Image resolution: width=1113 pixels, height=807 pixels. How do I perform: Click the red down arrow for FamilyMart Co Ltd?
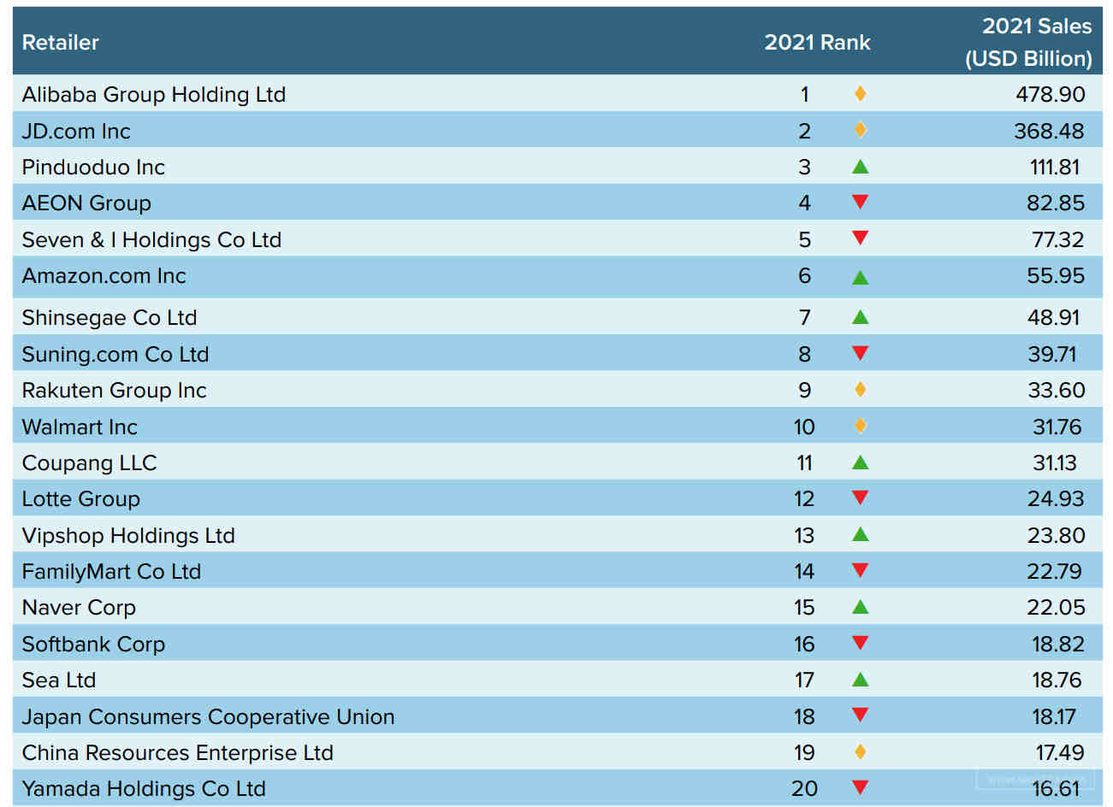861,570
